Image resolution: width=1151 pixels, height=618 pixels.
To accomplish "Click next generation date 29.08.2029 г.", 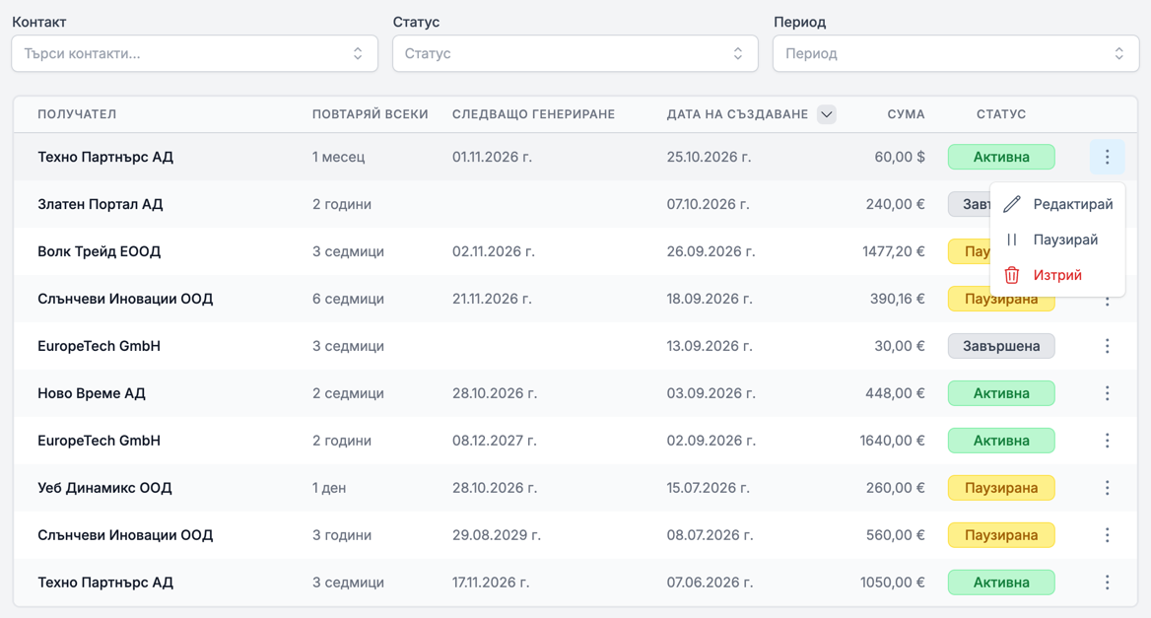I will 497,535.
